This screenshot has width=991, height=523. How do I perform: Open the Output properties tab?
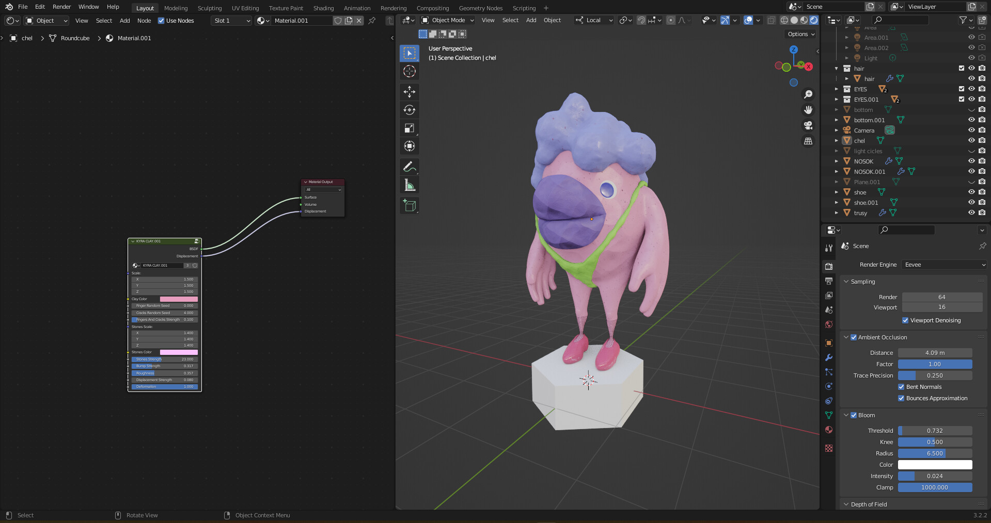click(829, 281)
